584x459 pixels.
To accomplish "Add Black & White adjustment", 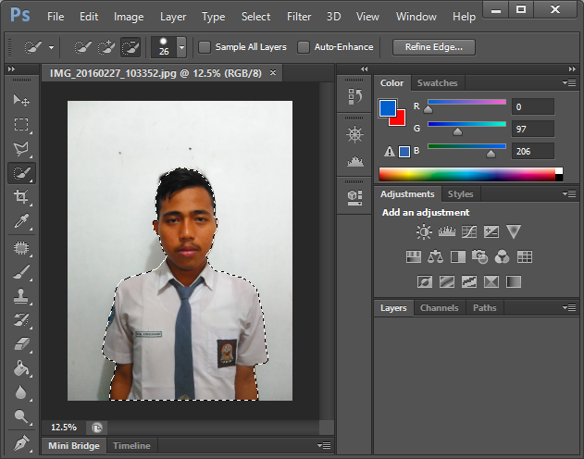I will tap(458, 257).
